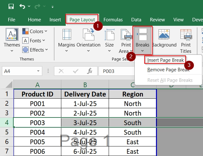Click the Delivery Date header cell
Viewport: 203px width, 156px height.
tap(85, 94)
